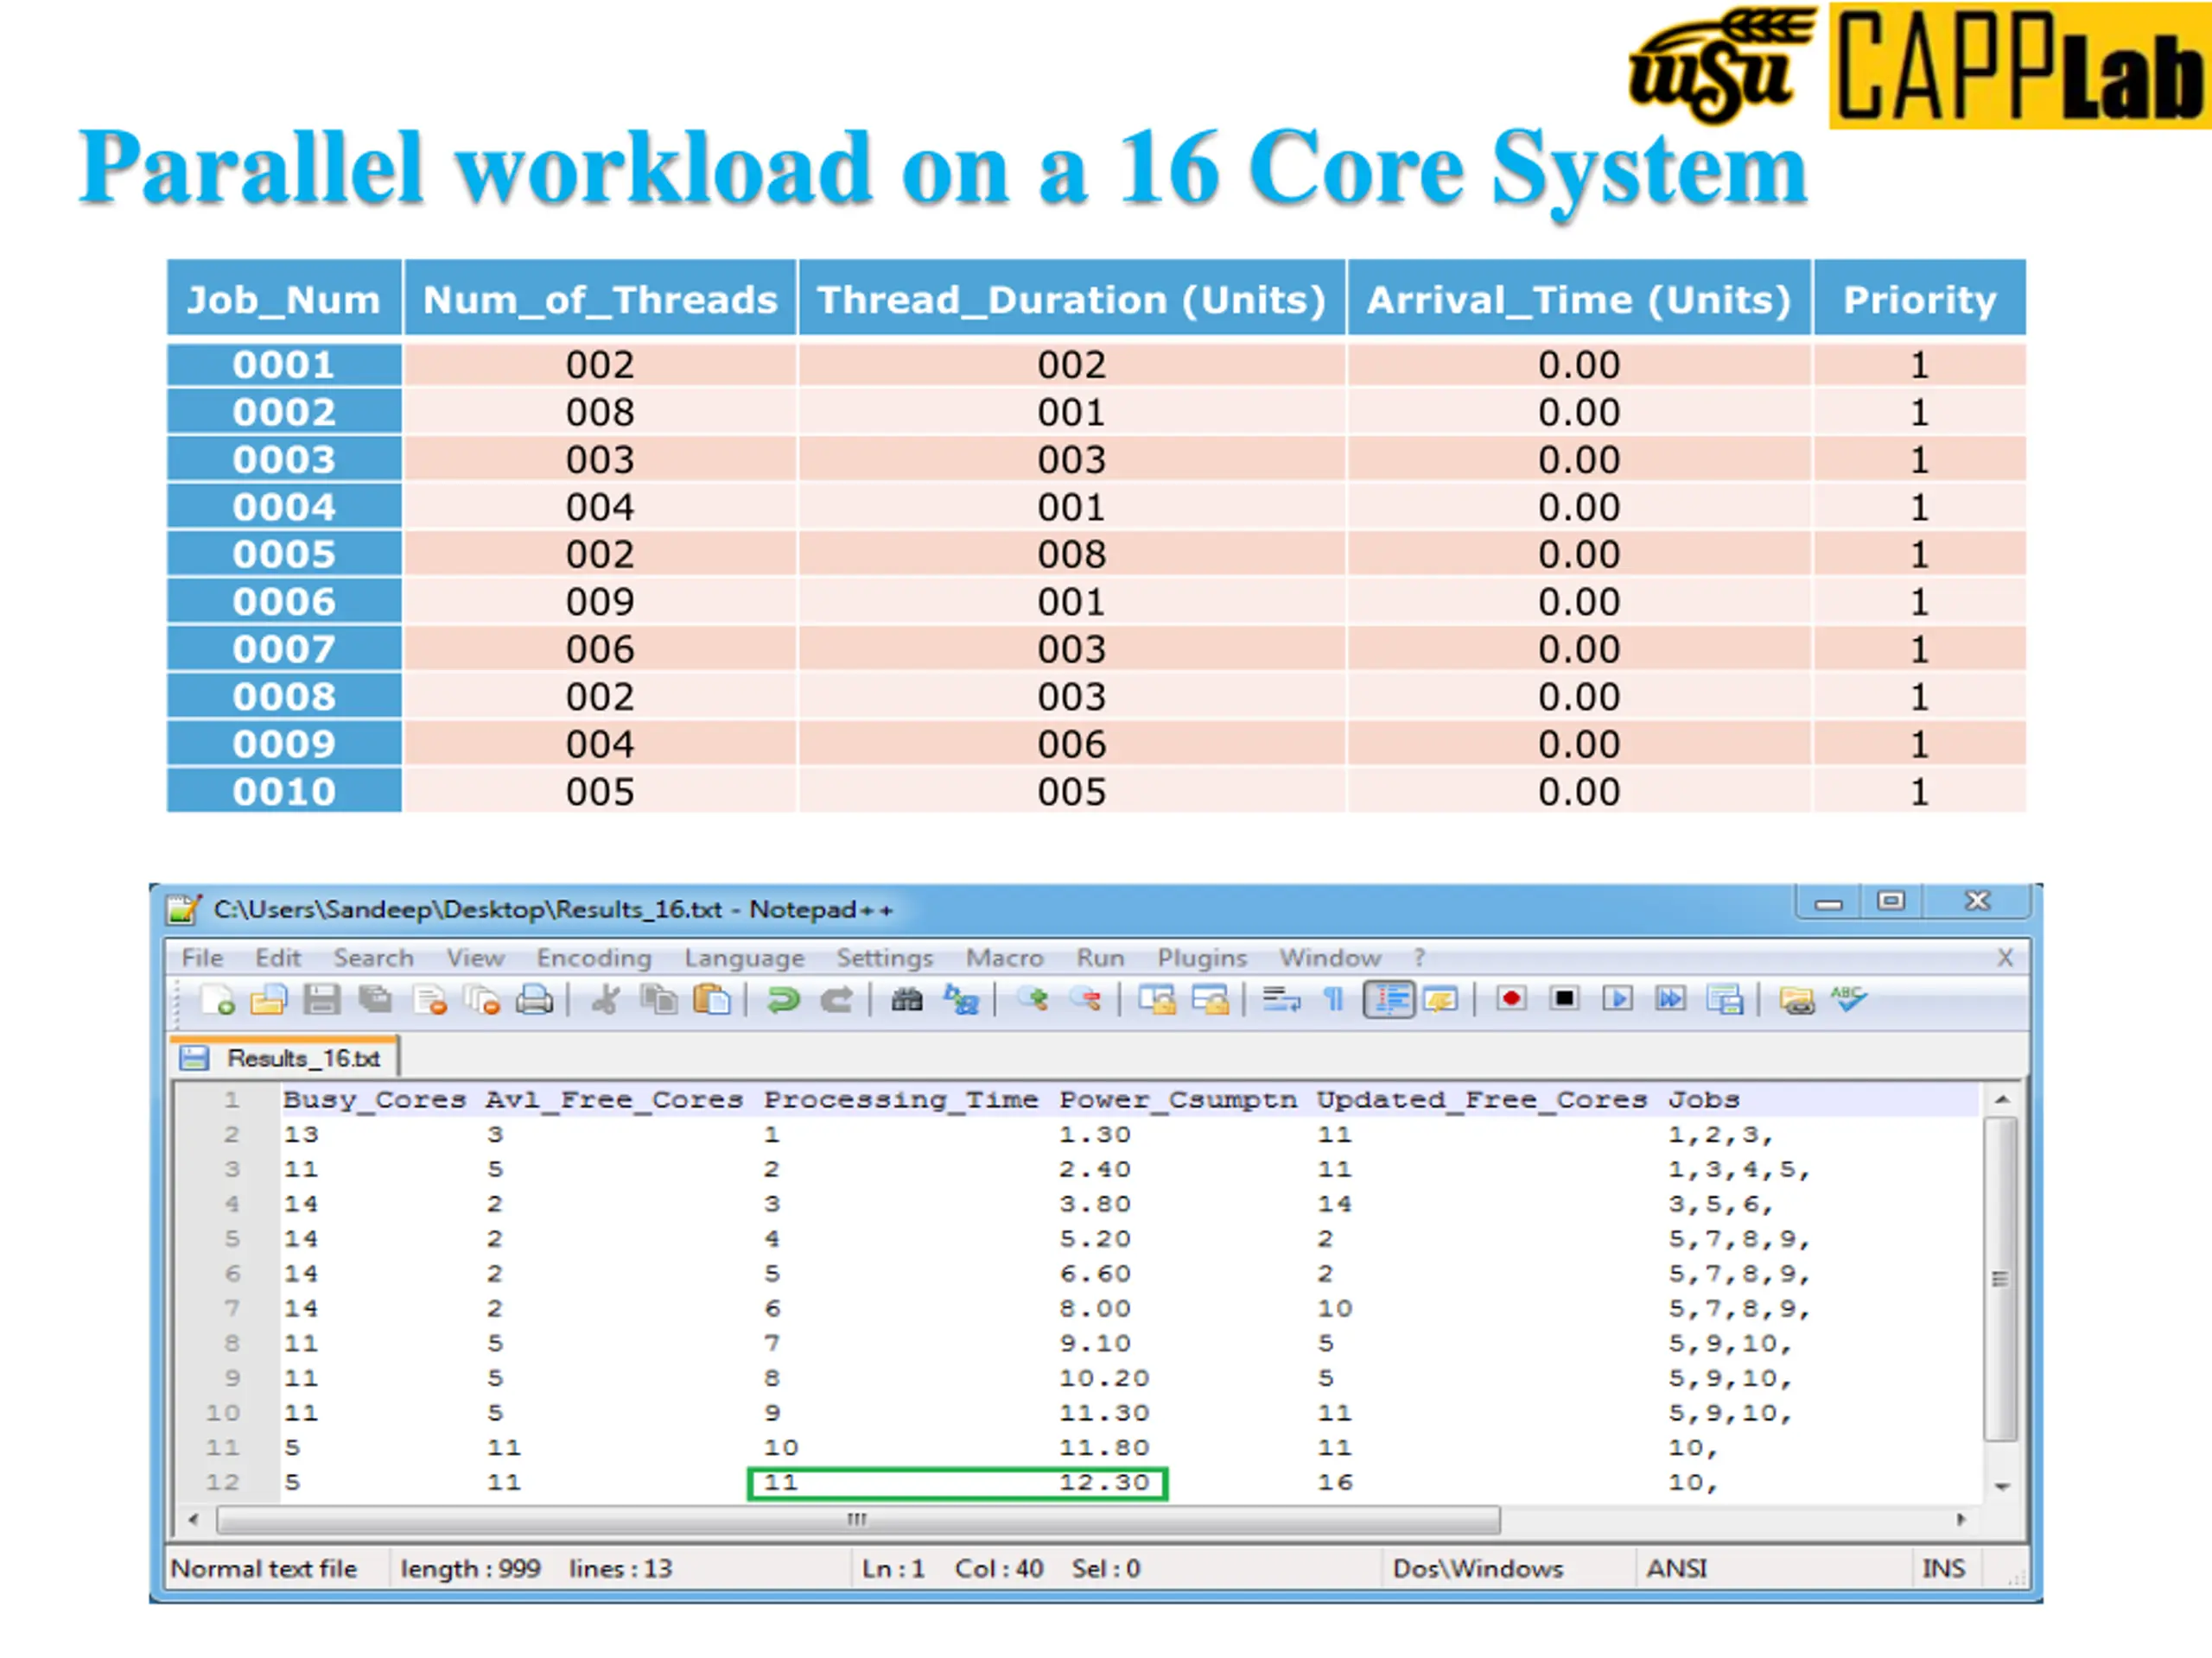Close the document with the menu bar X
The height and width of the screenshot is (1658, 2212).
(x=2005, y=958)
